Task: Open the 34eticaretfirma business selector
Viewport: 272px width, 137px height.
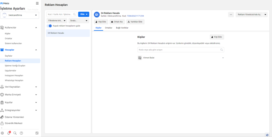Action: coord(20,15)
